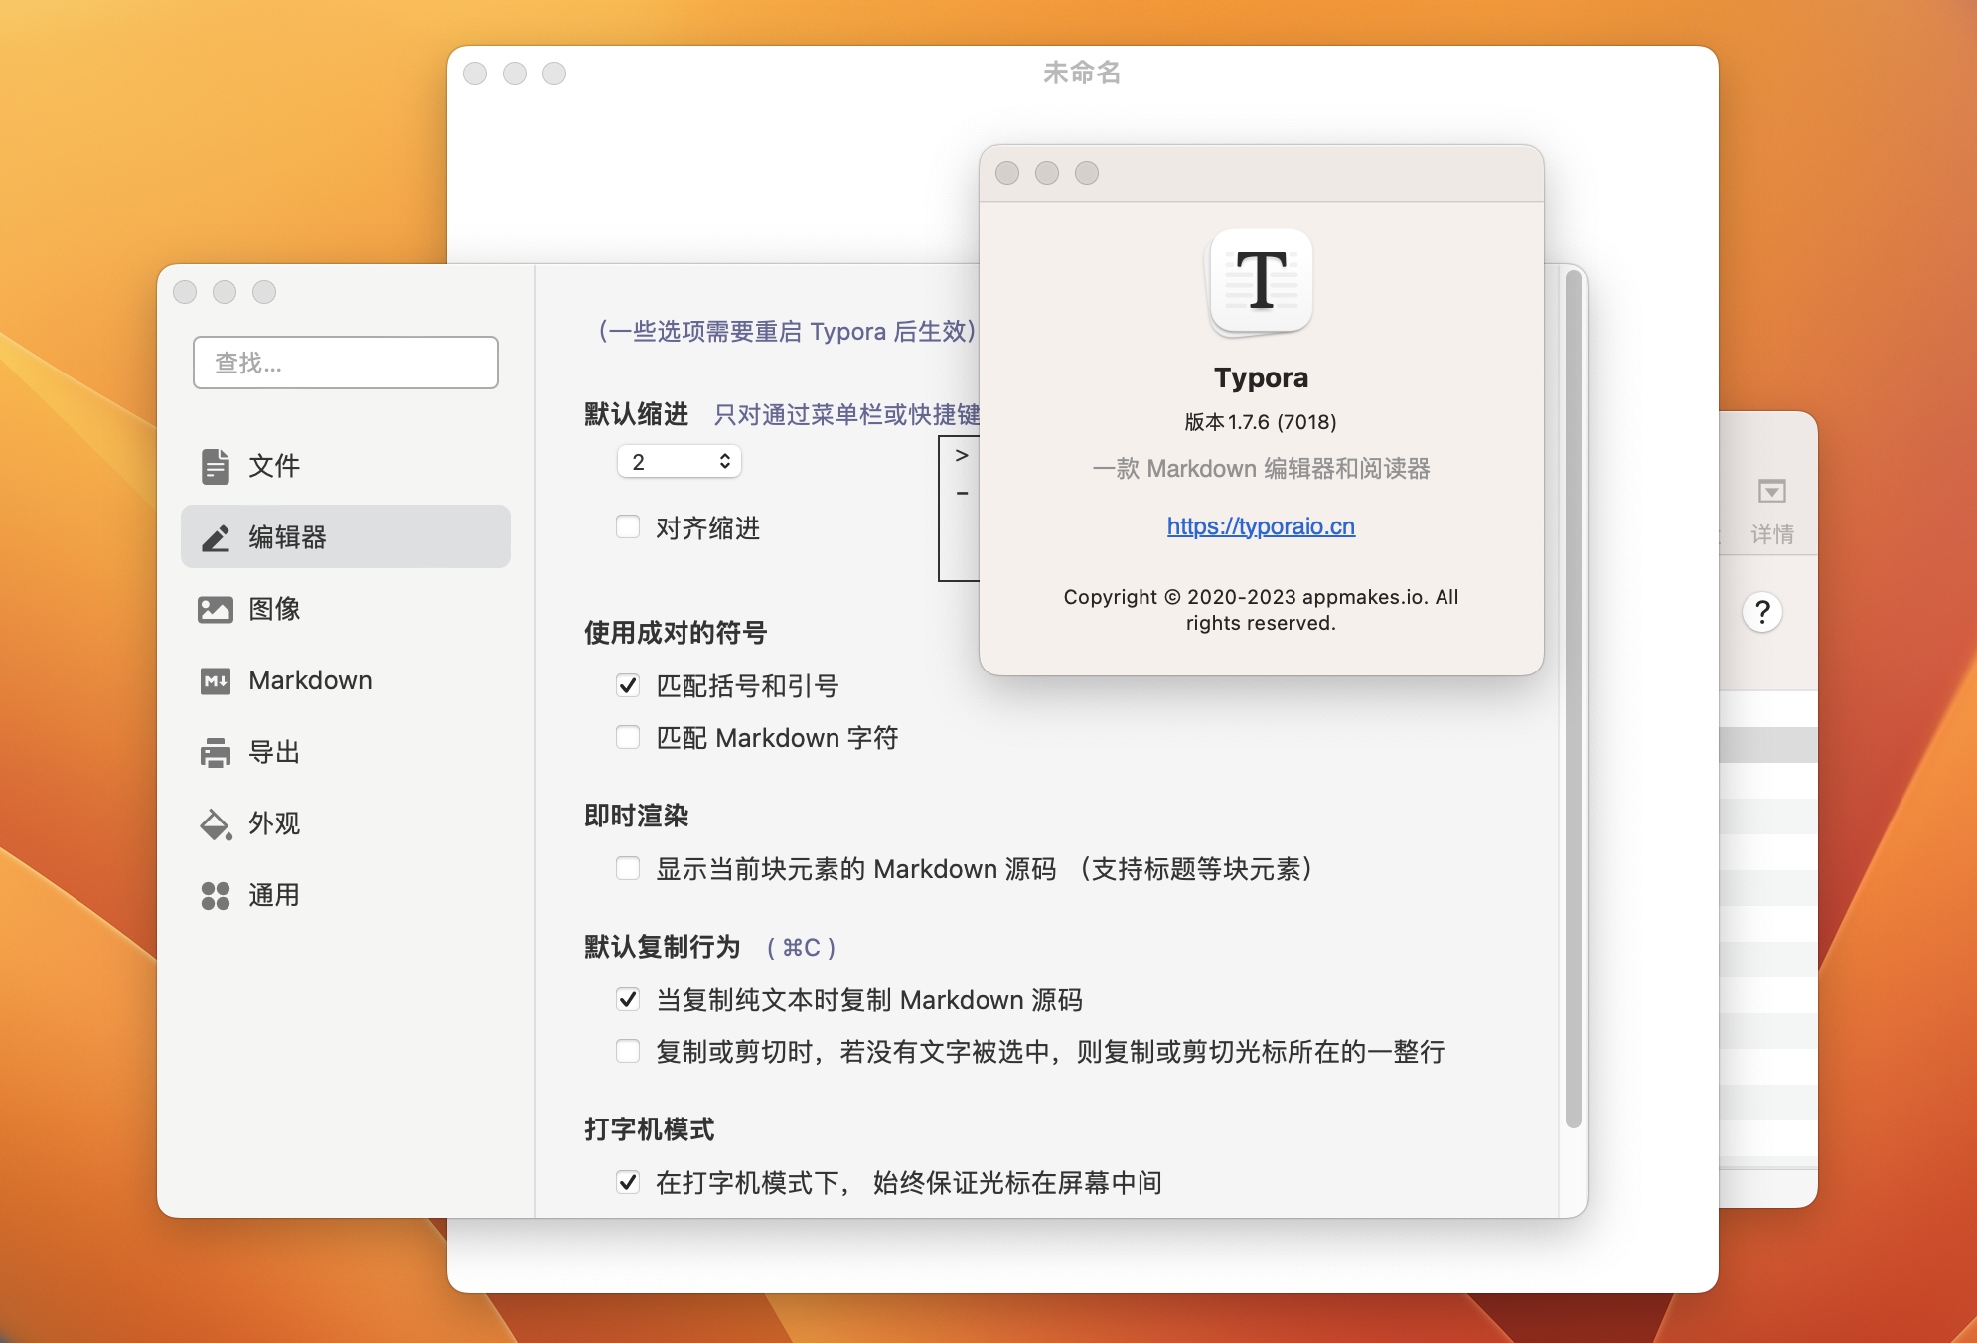Close the About Typora window
This screenshot has width=1977, height=1343.
pyautogui.click(x=1007, y=173)
